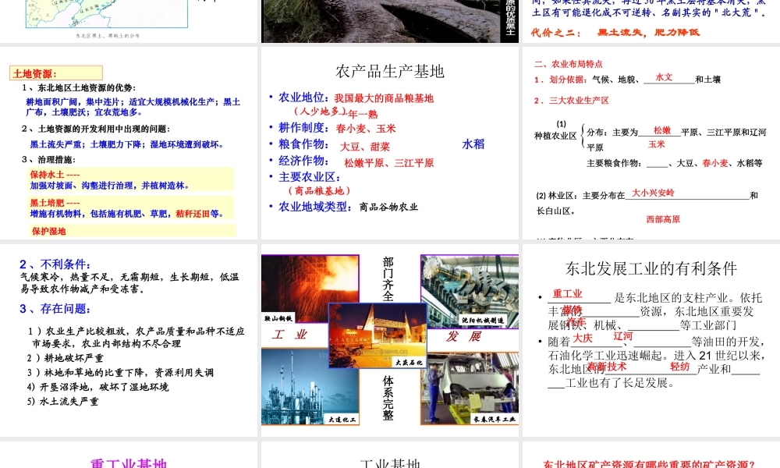Viewport: 780px width, 468px height.
Task: Click the bullet 经济作物
Action: point(303,161)
